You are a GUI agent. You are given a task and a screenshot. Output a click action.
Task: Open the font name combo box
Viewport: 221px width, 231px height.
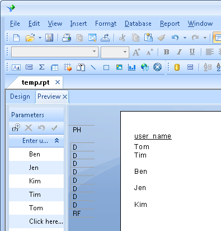point(55,52)
